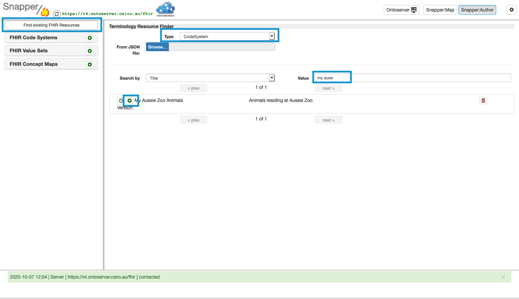Image resolution: width=519 pixels, height=299 pixels.
Task: Expand FHIR Code Systems panel
Action: (51, 38)
